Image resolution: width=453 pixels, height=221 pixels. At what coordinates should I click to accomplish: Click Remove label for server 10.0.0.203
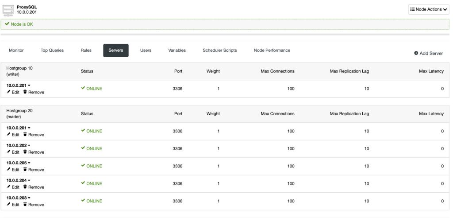[36, 205]
